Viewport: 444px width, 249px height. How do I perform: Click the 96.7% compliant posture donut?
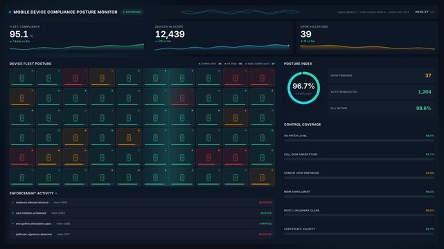[303, 88]
